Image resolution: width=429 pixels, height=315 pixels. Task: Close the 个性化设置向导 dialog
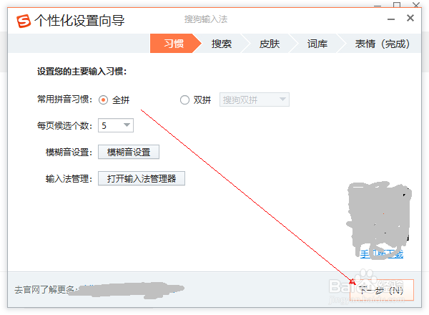tap(410, 19)
